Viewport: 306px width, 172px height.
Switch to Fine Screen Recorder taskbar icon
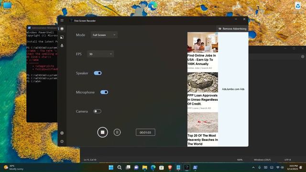point(187,167)
